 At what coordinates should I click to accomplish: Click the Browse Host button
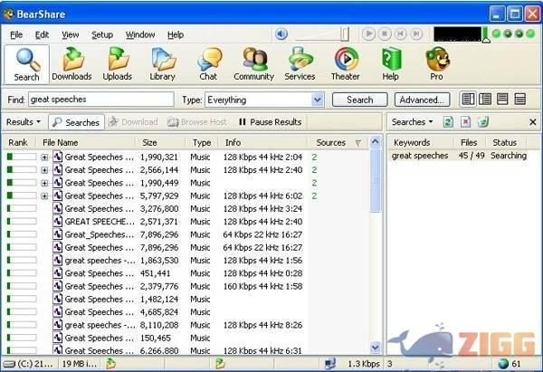point(197,122)
